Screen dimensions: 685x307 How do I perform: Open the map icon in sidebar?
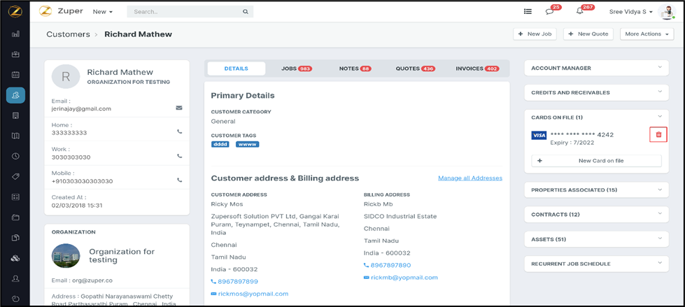pos(15,136)
